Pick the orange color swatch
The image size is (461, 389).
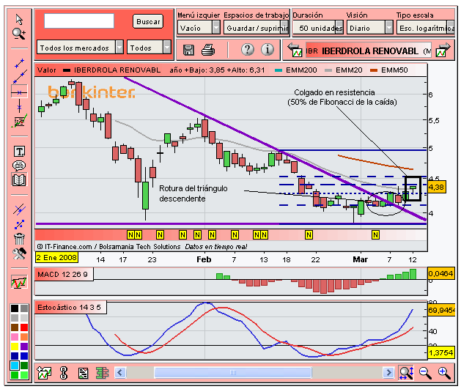click(x=24, y=337)
